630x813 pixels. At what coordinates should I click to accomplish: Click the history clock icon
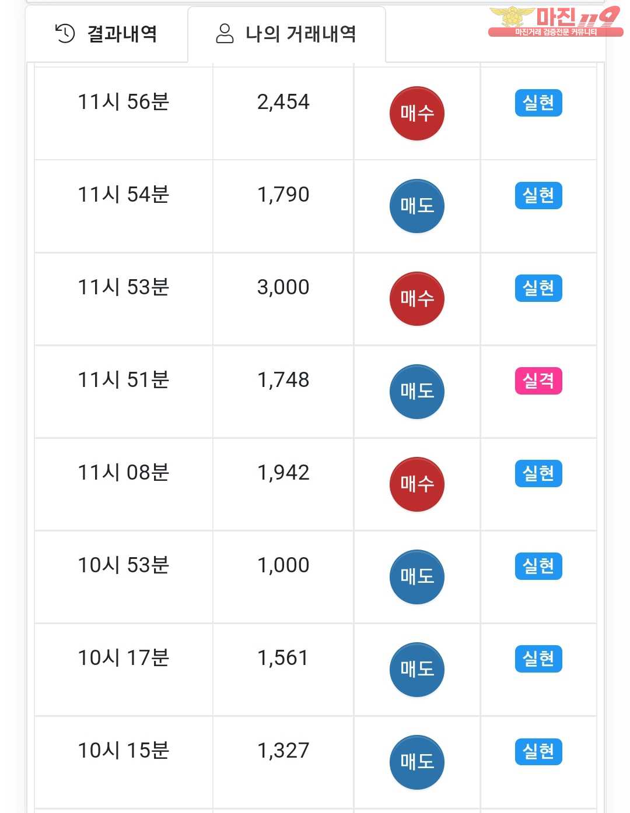65,34
